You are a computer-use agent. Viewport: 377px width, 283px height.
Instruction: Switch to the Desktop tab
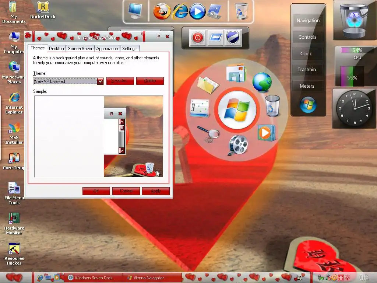[x=56, y=49]
